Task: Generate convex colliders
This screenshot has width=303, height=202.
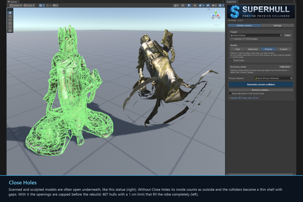Action: (261, 85)
